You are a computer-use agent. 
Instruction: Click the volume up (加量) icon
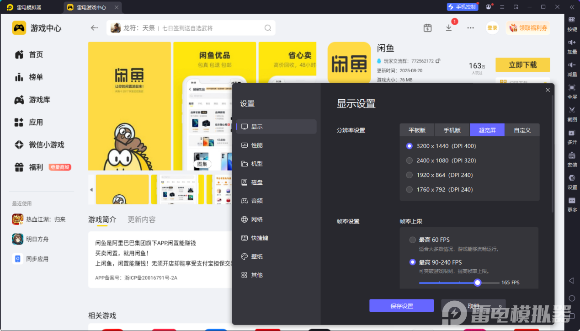tap(572, 43)
